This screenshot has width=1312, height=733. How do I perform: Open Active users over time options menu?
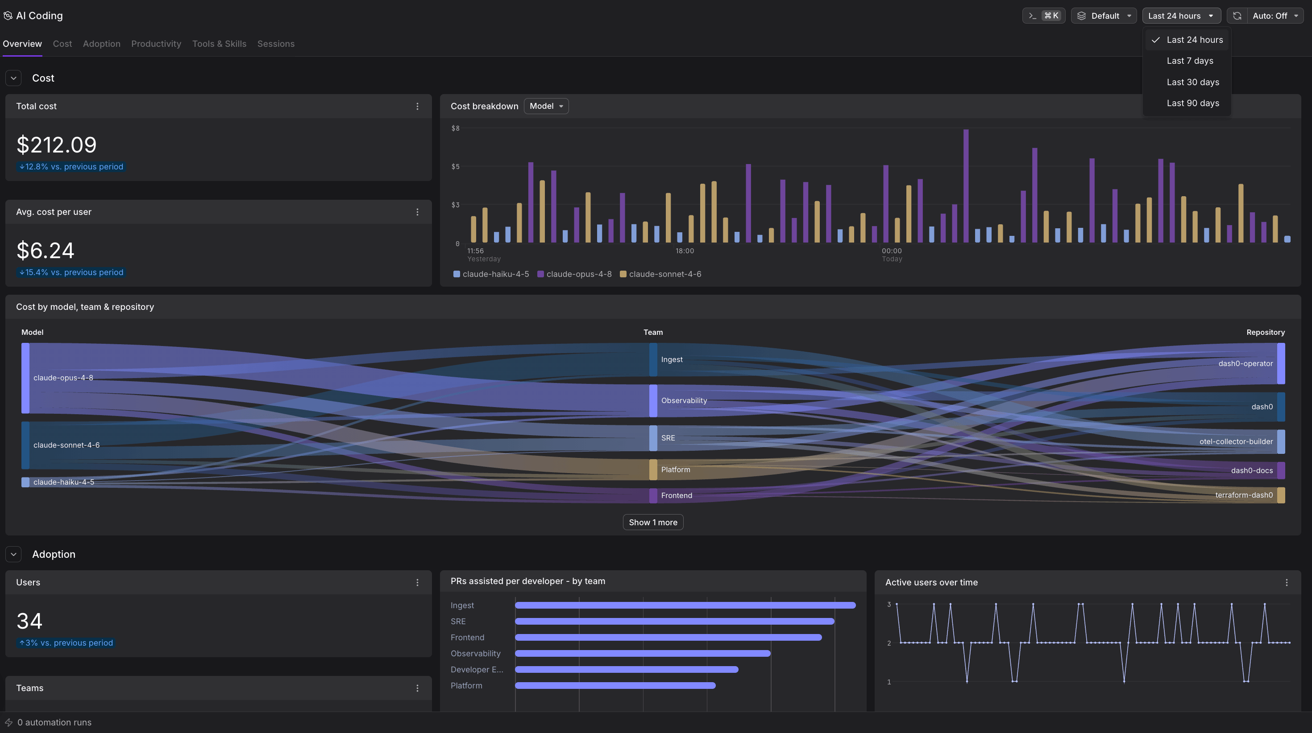tap(1287, 582)
